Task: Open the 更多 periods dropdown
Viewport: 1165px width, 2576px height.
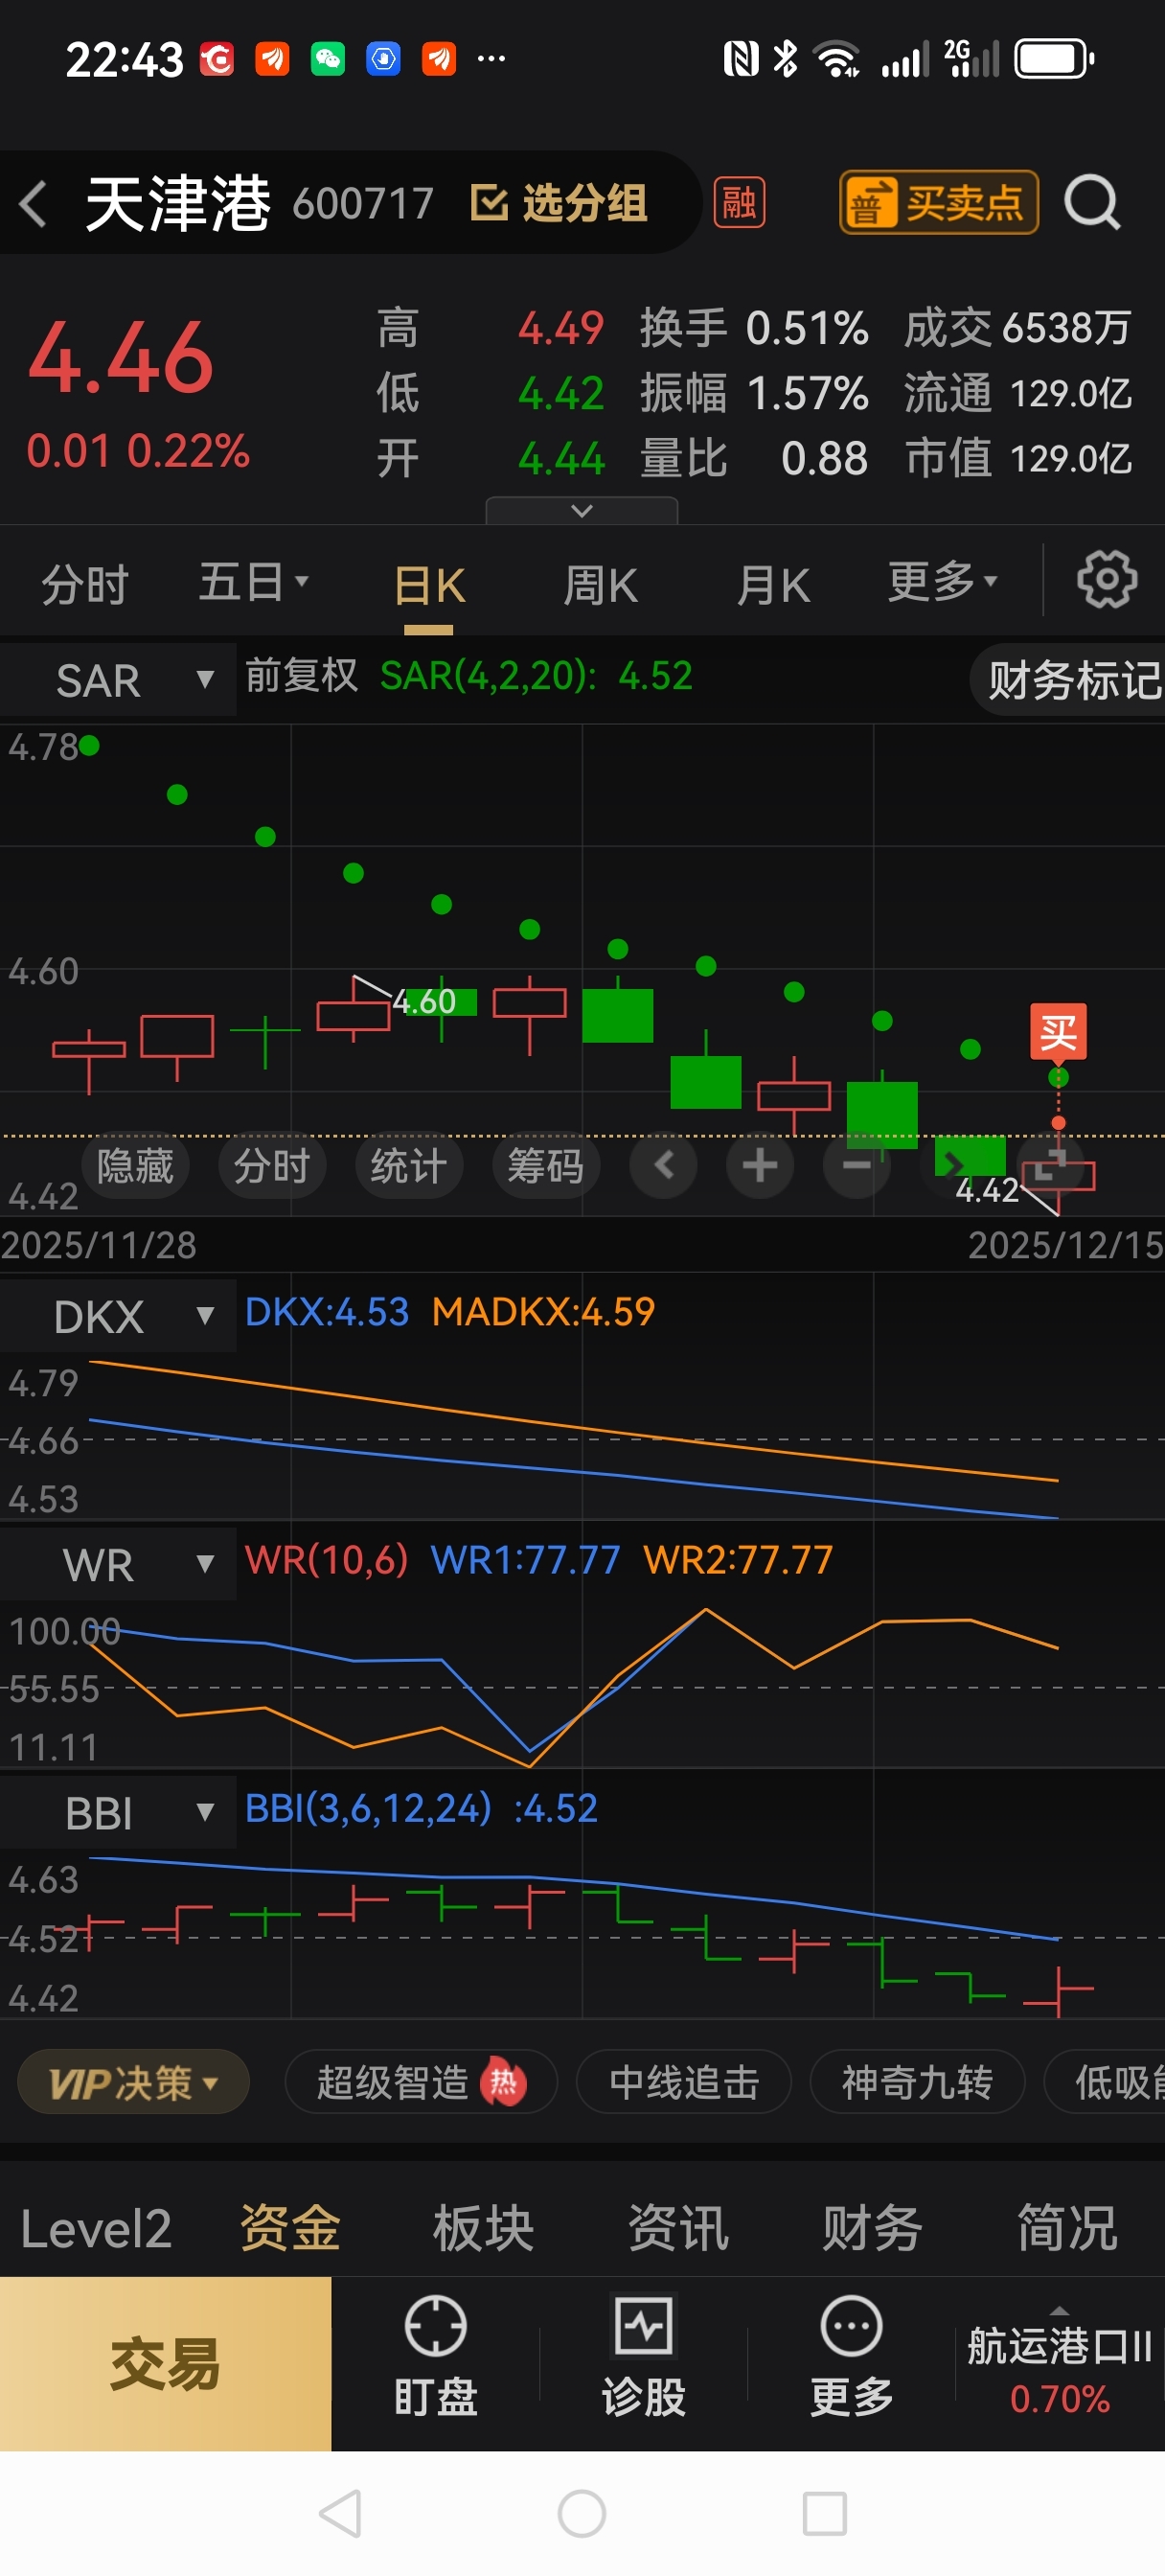Action: click(942, 581)
